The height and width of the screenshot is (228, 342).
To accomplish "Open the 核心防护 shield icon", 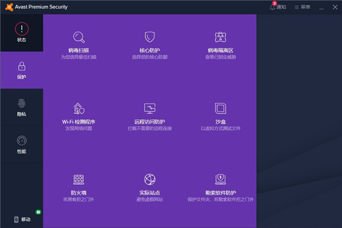I will (x=149, y=38).
